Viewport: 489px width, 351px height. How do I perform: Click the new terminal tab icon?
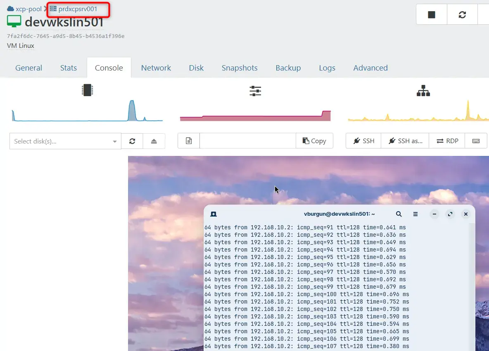214,214
